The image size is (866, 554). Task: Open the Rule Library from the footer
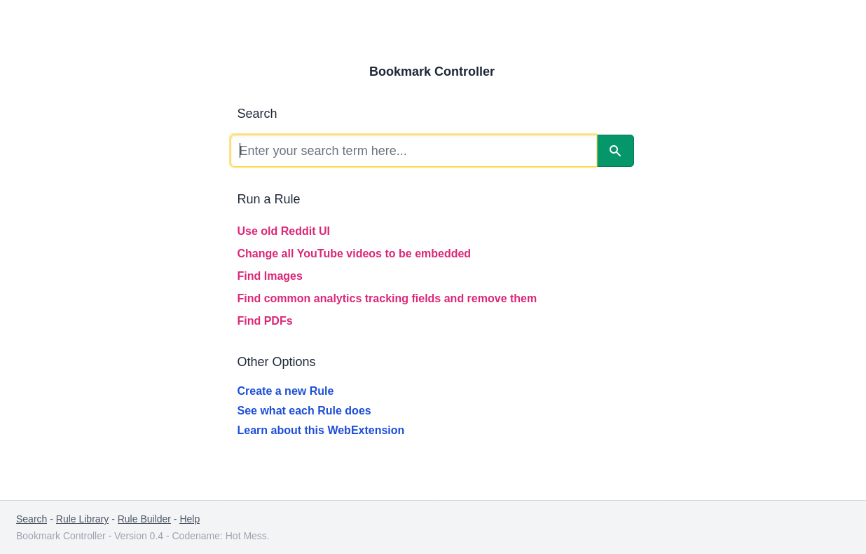click(82, 519)
